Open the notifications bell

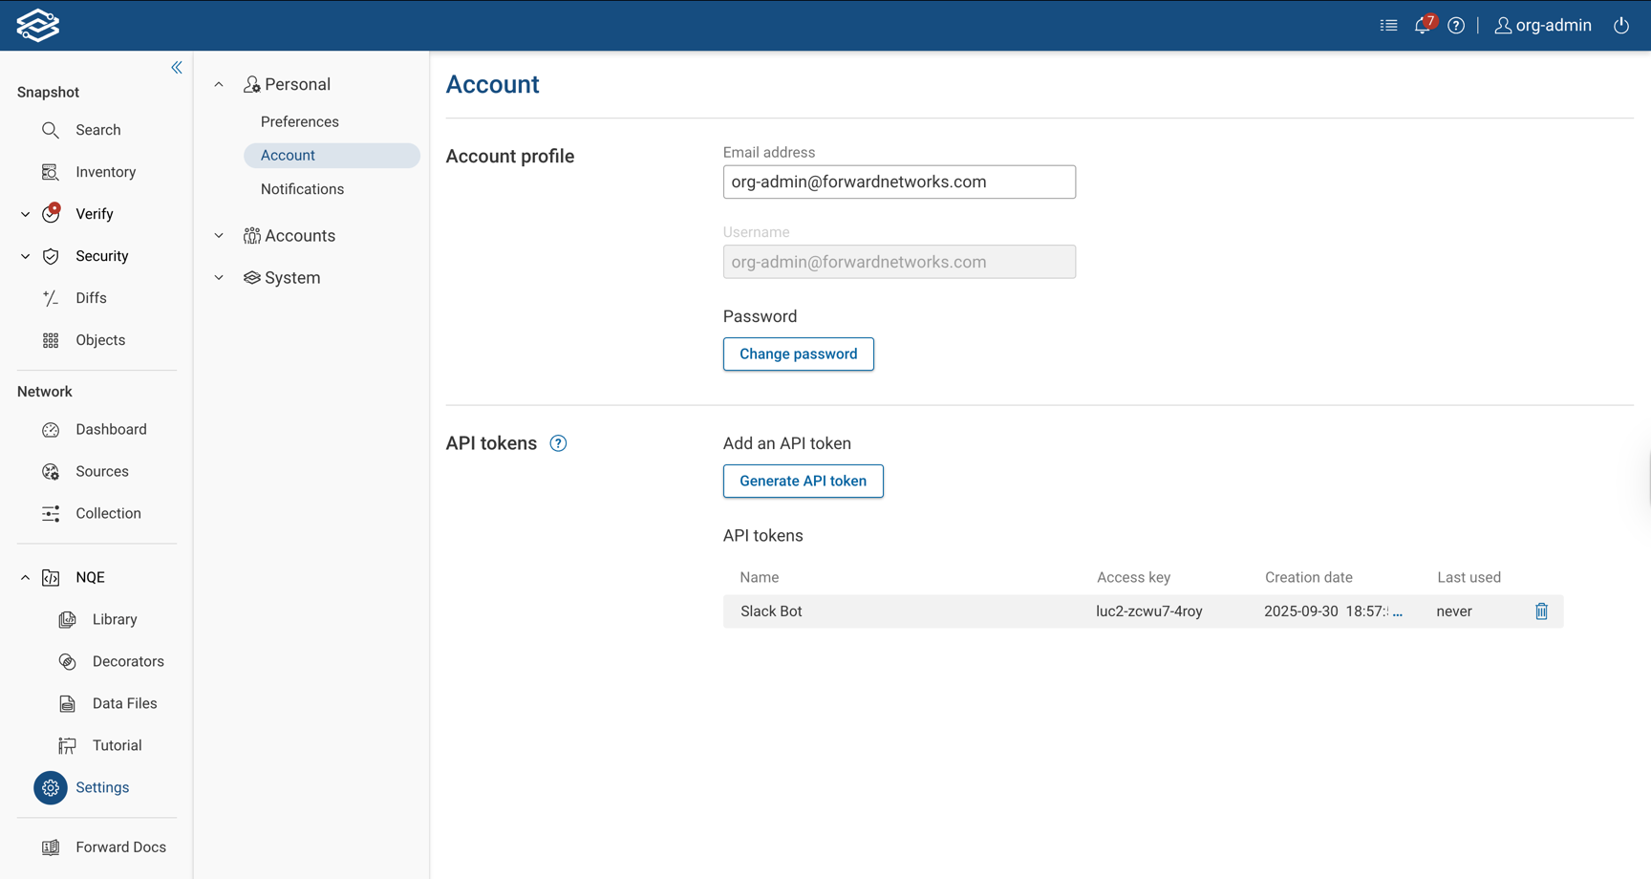(x=1421, y=25)
